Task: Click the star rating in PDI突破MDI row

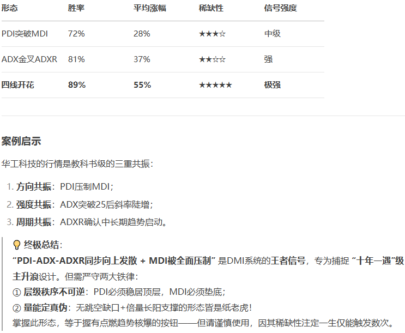Action: (x=212, y=34)
